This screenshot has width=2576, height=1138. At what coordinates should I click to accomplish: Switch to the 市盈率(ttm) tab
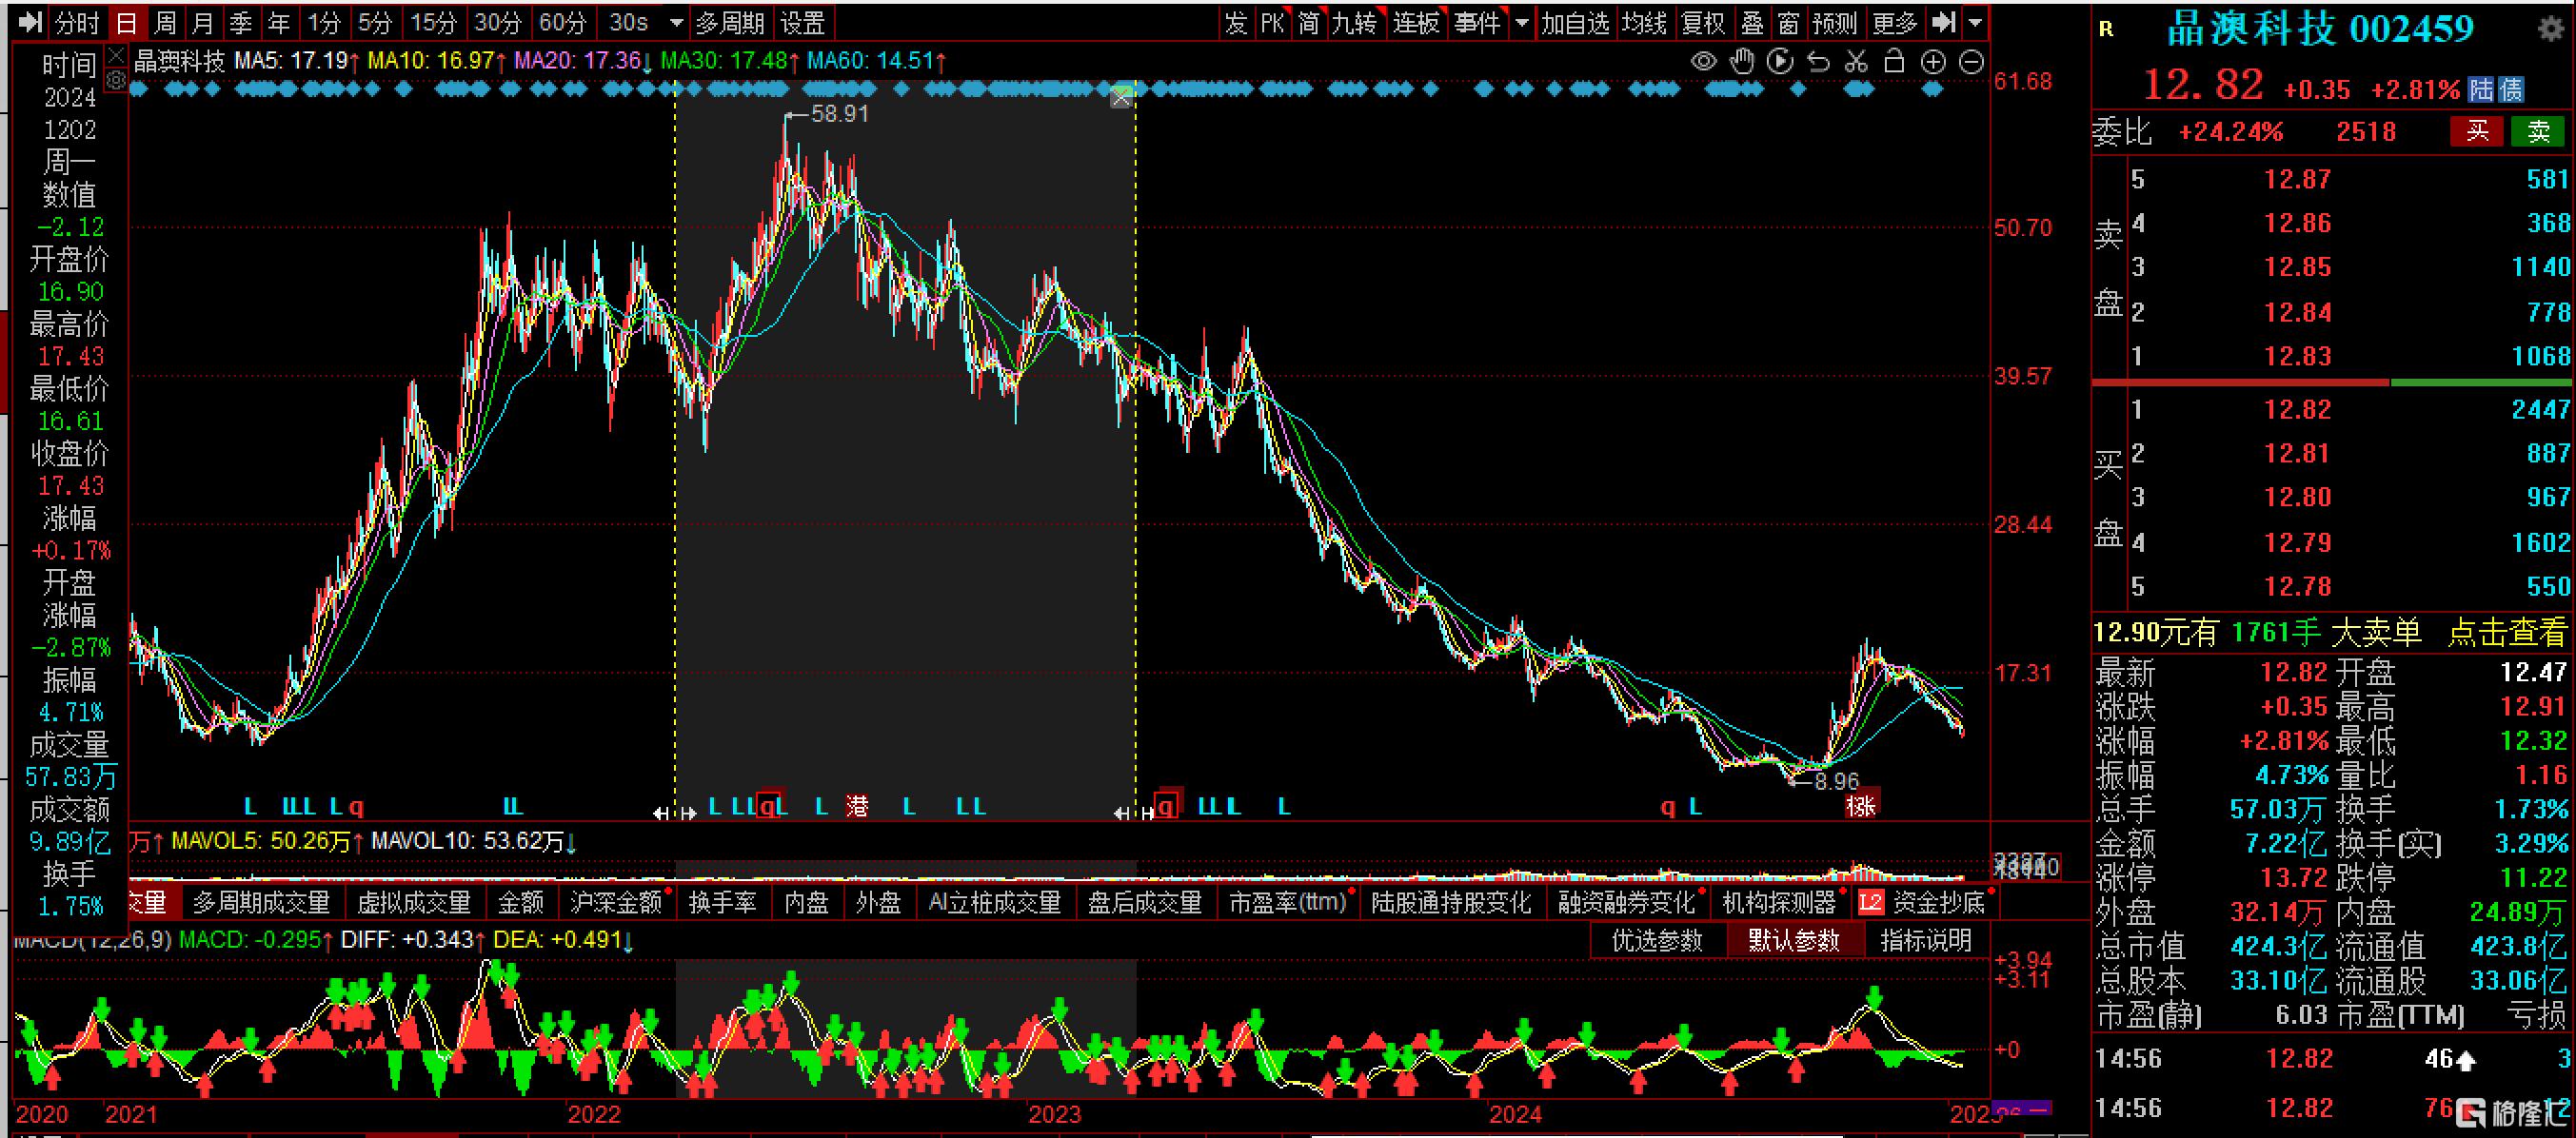[1287, 903]
